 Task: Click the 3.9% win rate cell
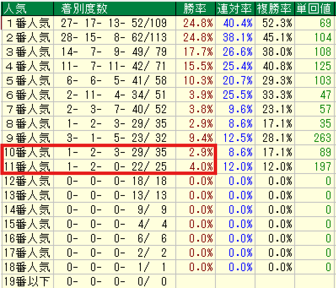pos(196,95)
